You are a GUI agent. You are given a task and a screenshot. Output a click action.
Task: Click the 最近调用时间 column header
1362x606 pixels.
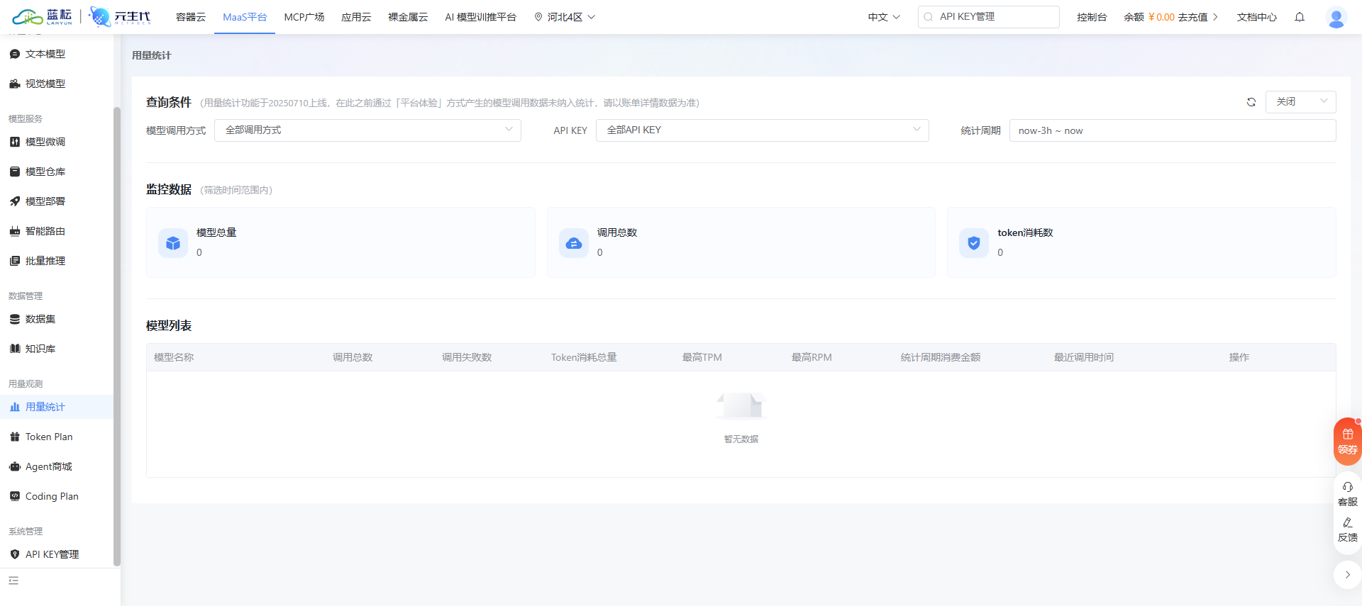coord(1084,357)
